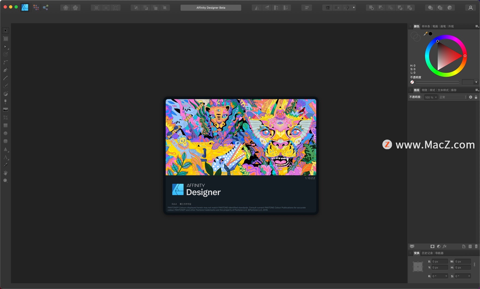
Task: Click the eyedropper in Colour panel
Action: click(425, 34)
